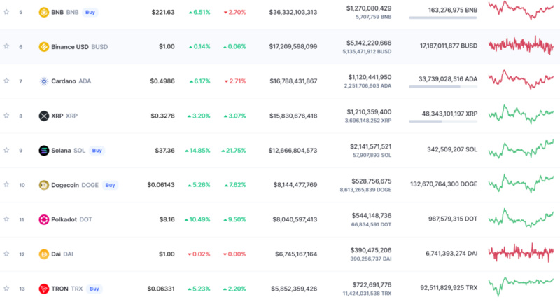
Task: Click Cardano price $0.4986
Action: click(162, 81)
